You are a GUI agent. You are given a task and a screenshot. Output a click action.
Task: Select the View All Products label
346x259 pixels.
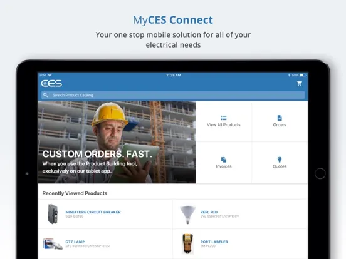pyautogui.click(x=224, y=125)
